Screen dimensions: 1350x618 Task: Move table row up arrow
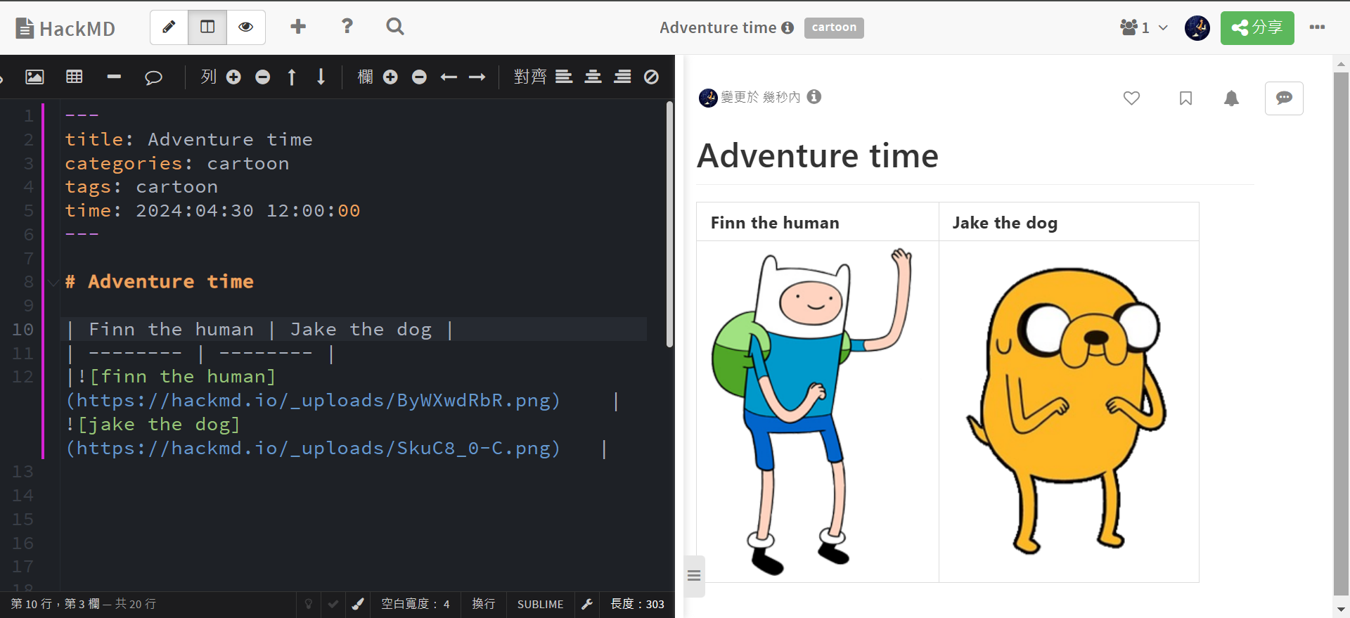(x=292, y=77)
